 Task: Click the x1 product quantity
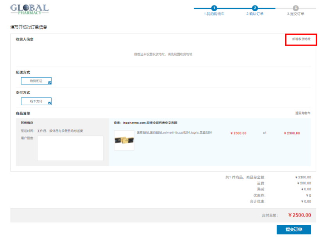[265, 133]
